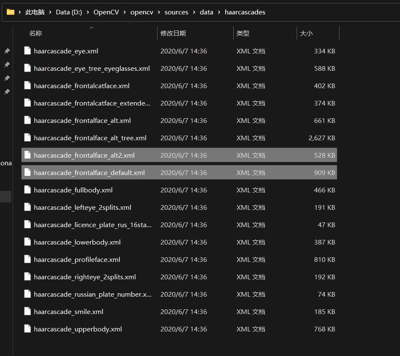Screen dimensions: 400x356
Task: Click the fourth pin icon in sidebar
Action: click(7, 92)
